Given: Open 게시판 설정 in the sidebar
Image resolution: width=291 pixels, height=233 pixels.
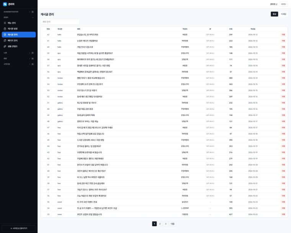Looking at the screenshot, I should (x=19, y=29).
